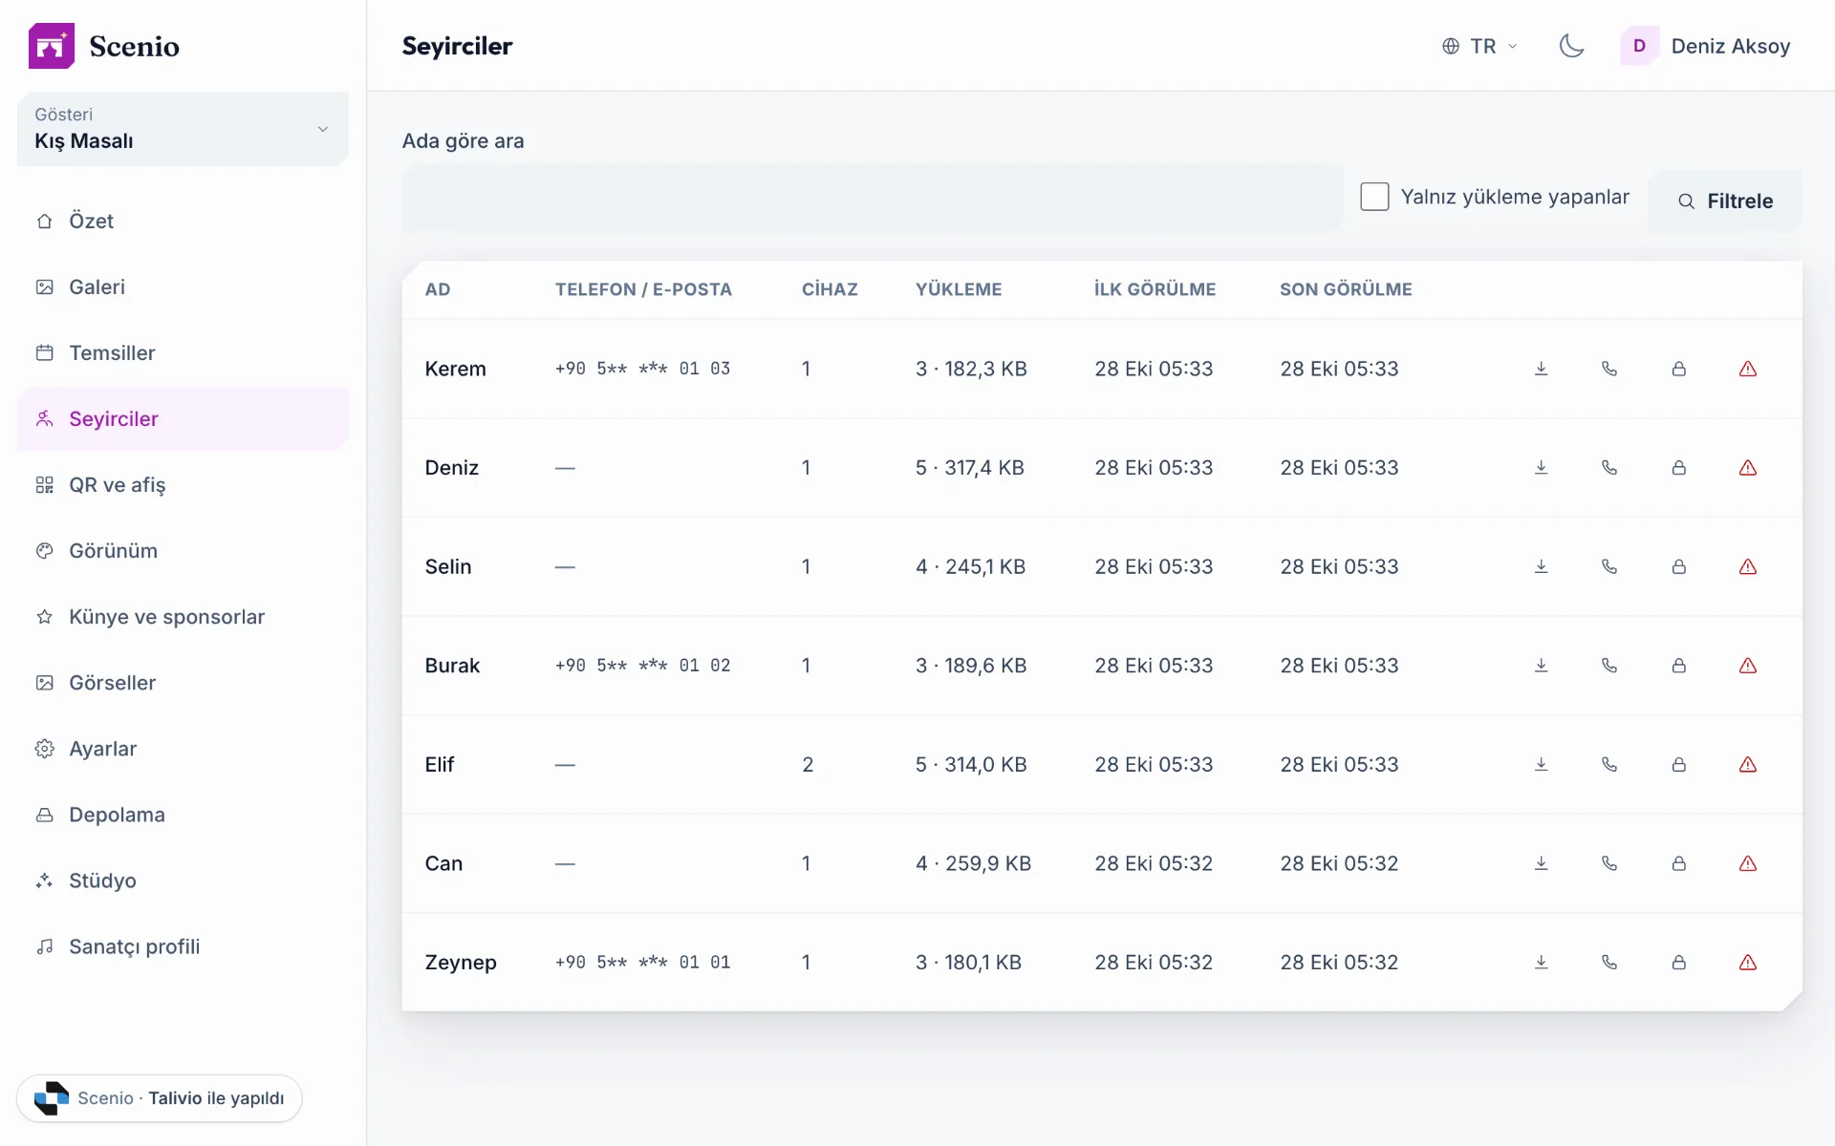
Task: Open Sanatçı profili
Action: pos(183,945)
